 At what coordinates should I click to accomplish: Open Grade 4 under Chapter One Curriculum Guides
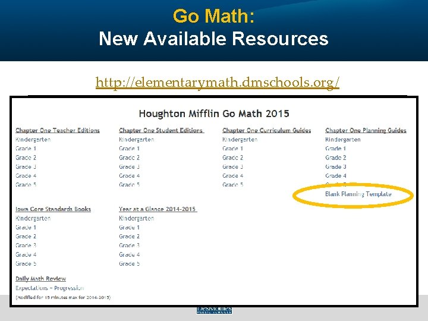[x=233, y=175]
